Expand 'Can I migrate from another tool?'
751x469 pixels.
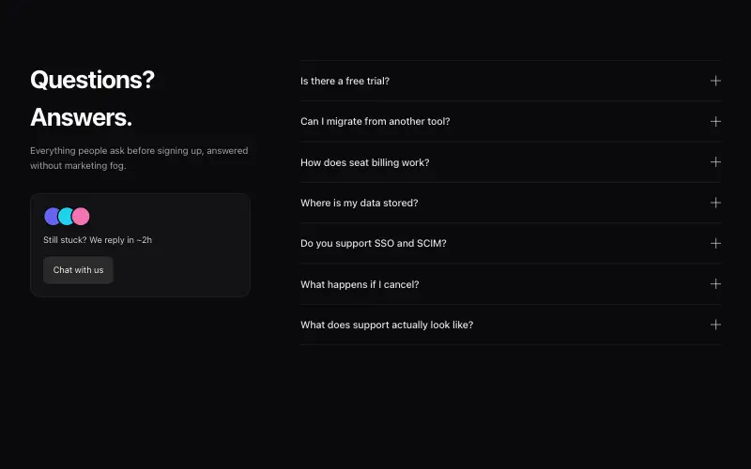click(511, 122)
